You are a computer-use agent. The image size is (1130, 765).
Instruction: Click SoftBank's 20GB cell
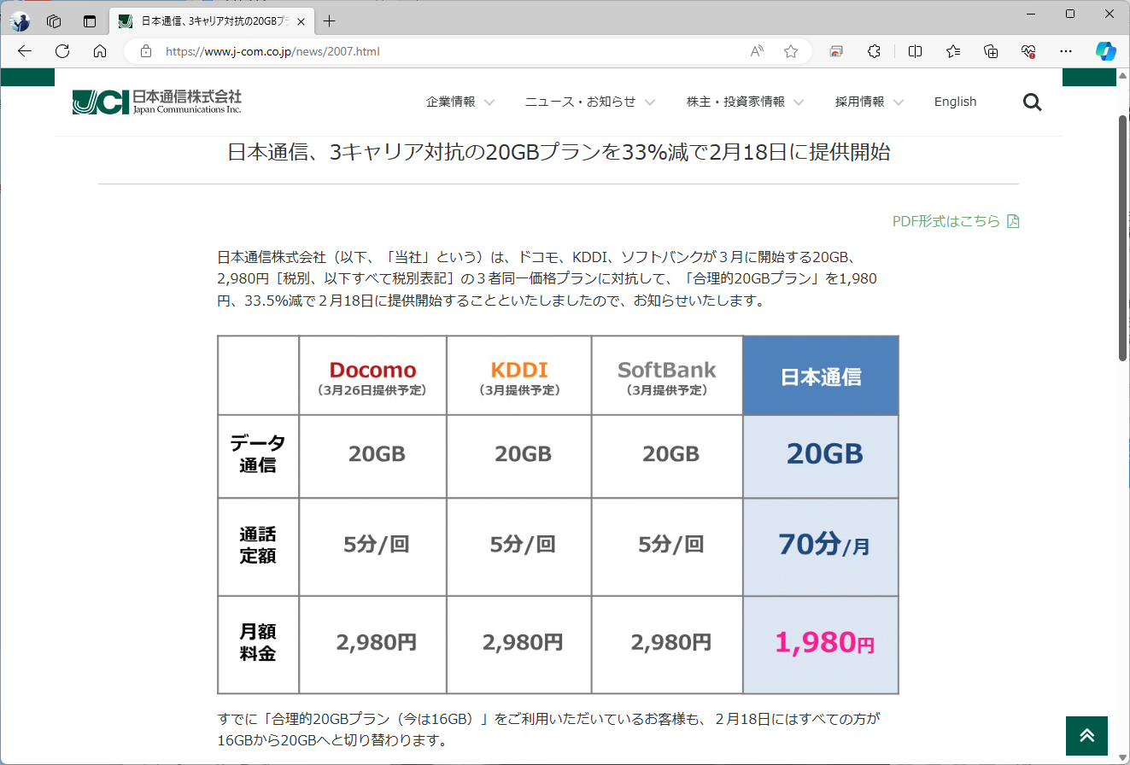[667, 455]
